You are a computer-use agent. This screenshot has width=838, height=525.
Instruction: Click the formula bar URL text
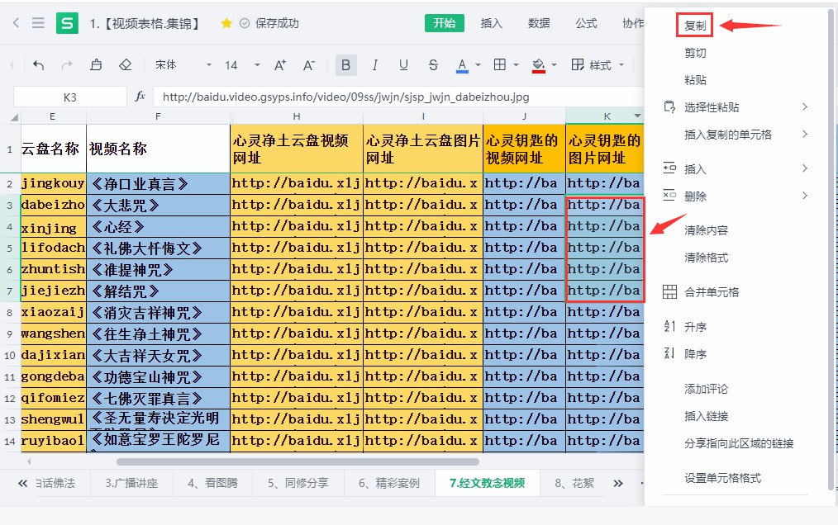pos(345,97)
